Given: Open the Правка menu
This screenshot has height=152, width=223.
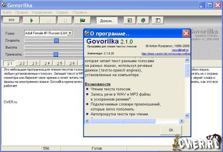Looking at the screenshot, I should point(22,12).
